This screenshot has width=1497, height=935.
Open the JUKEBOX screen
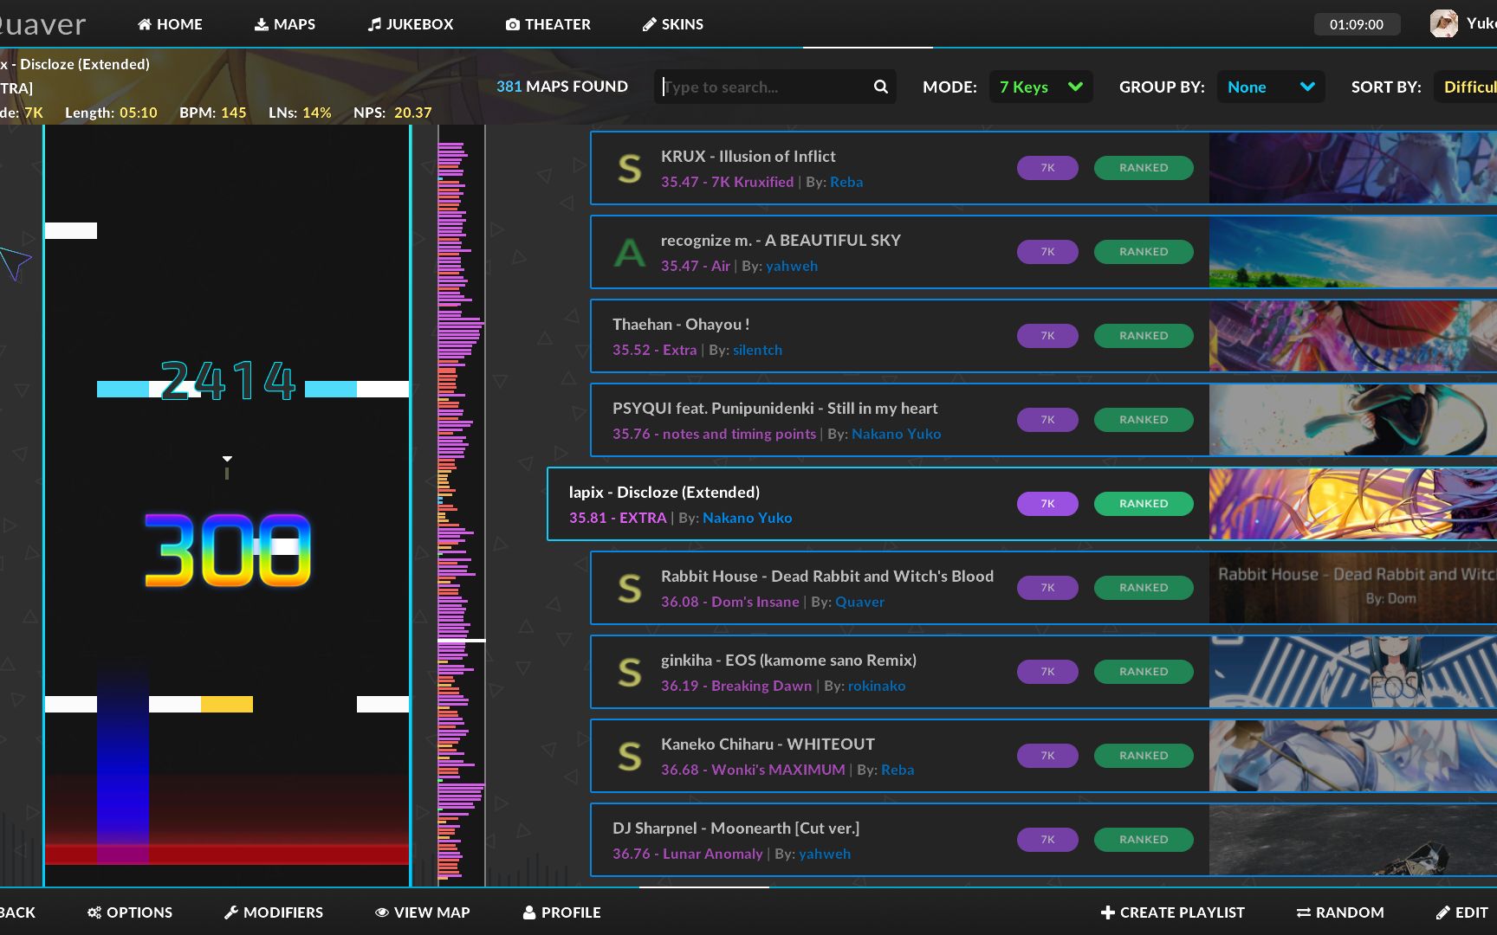[x=411, y=24]
